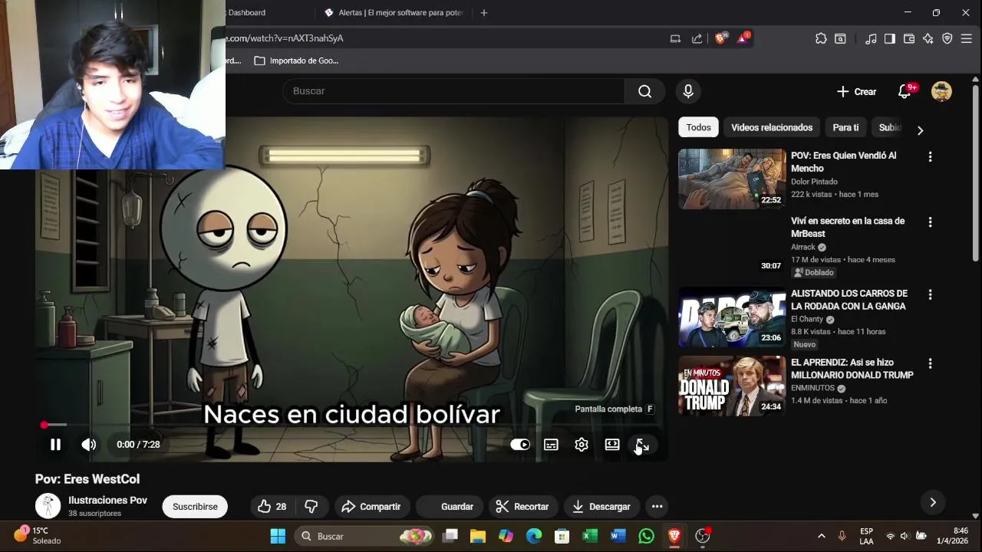
Task: Toggle the browser sidebar panel
Action: point(890,38)
